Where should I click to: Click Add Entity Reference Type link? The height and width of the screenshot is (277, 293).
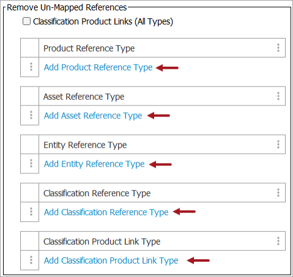point(94,164)
